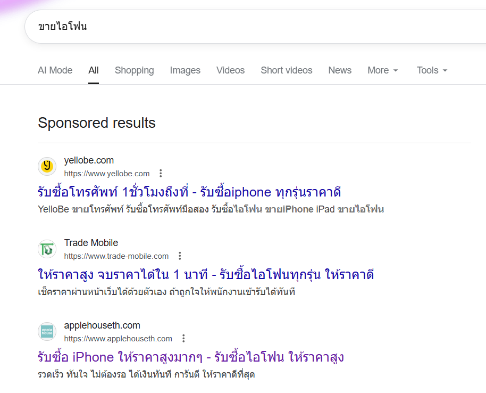Focus the search box containing ขายไอโฟน

click(x=255, y=26)
